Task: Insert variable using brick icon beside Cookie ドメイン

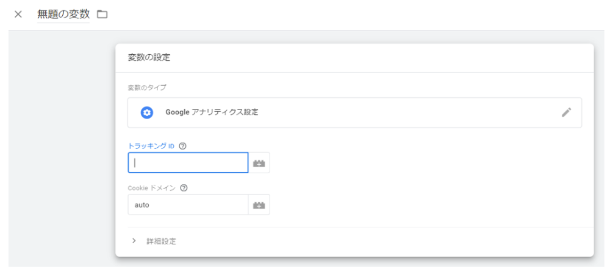Action: [x=259, y=205]
